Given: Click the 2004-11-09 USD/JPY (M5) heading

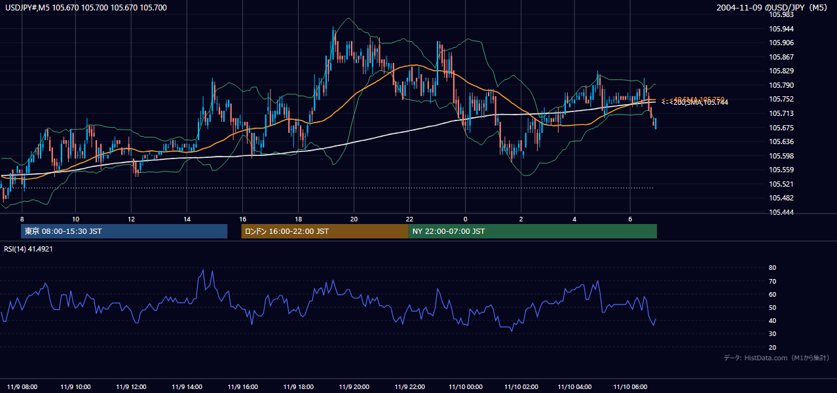Looking at the screenshot, I should tap(773, 8).
